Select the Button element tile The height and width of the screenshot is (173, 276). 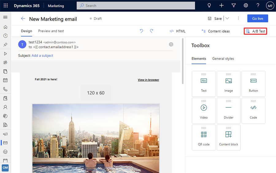253,84
